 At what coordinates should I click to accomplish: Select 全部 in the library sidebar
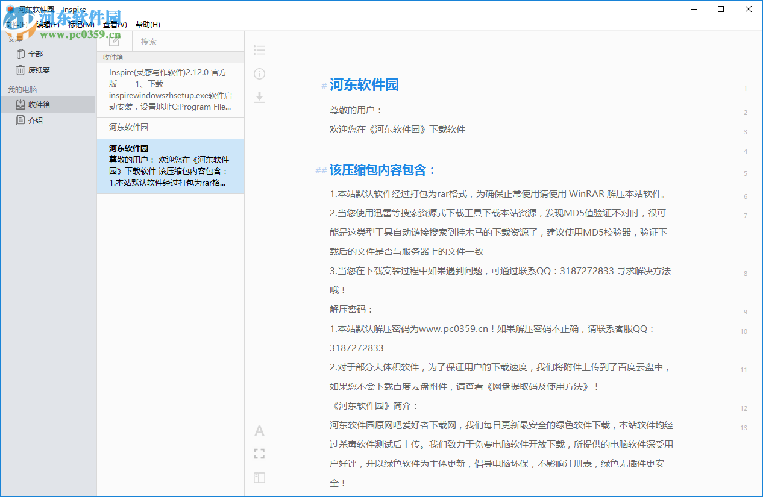tap(35, 54)
